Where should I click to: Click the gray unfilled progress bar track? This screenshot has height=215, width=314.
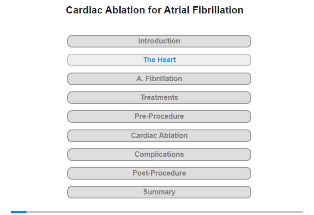[165, 212]
